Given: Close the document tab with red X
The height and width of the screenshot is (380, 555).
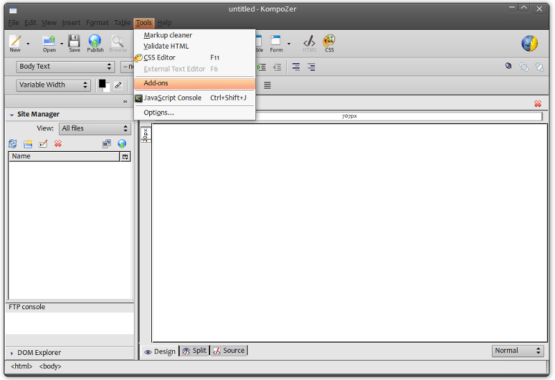Looking at the screenshot, I should point(538,104).
